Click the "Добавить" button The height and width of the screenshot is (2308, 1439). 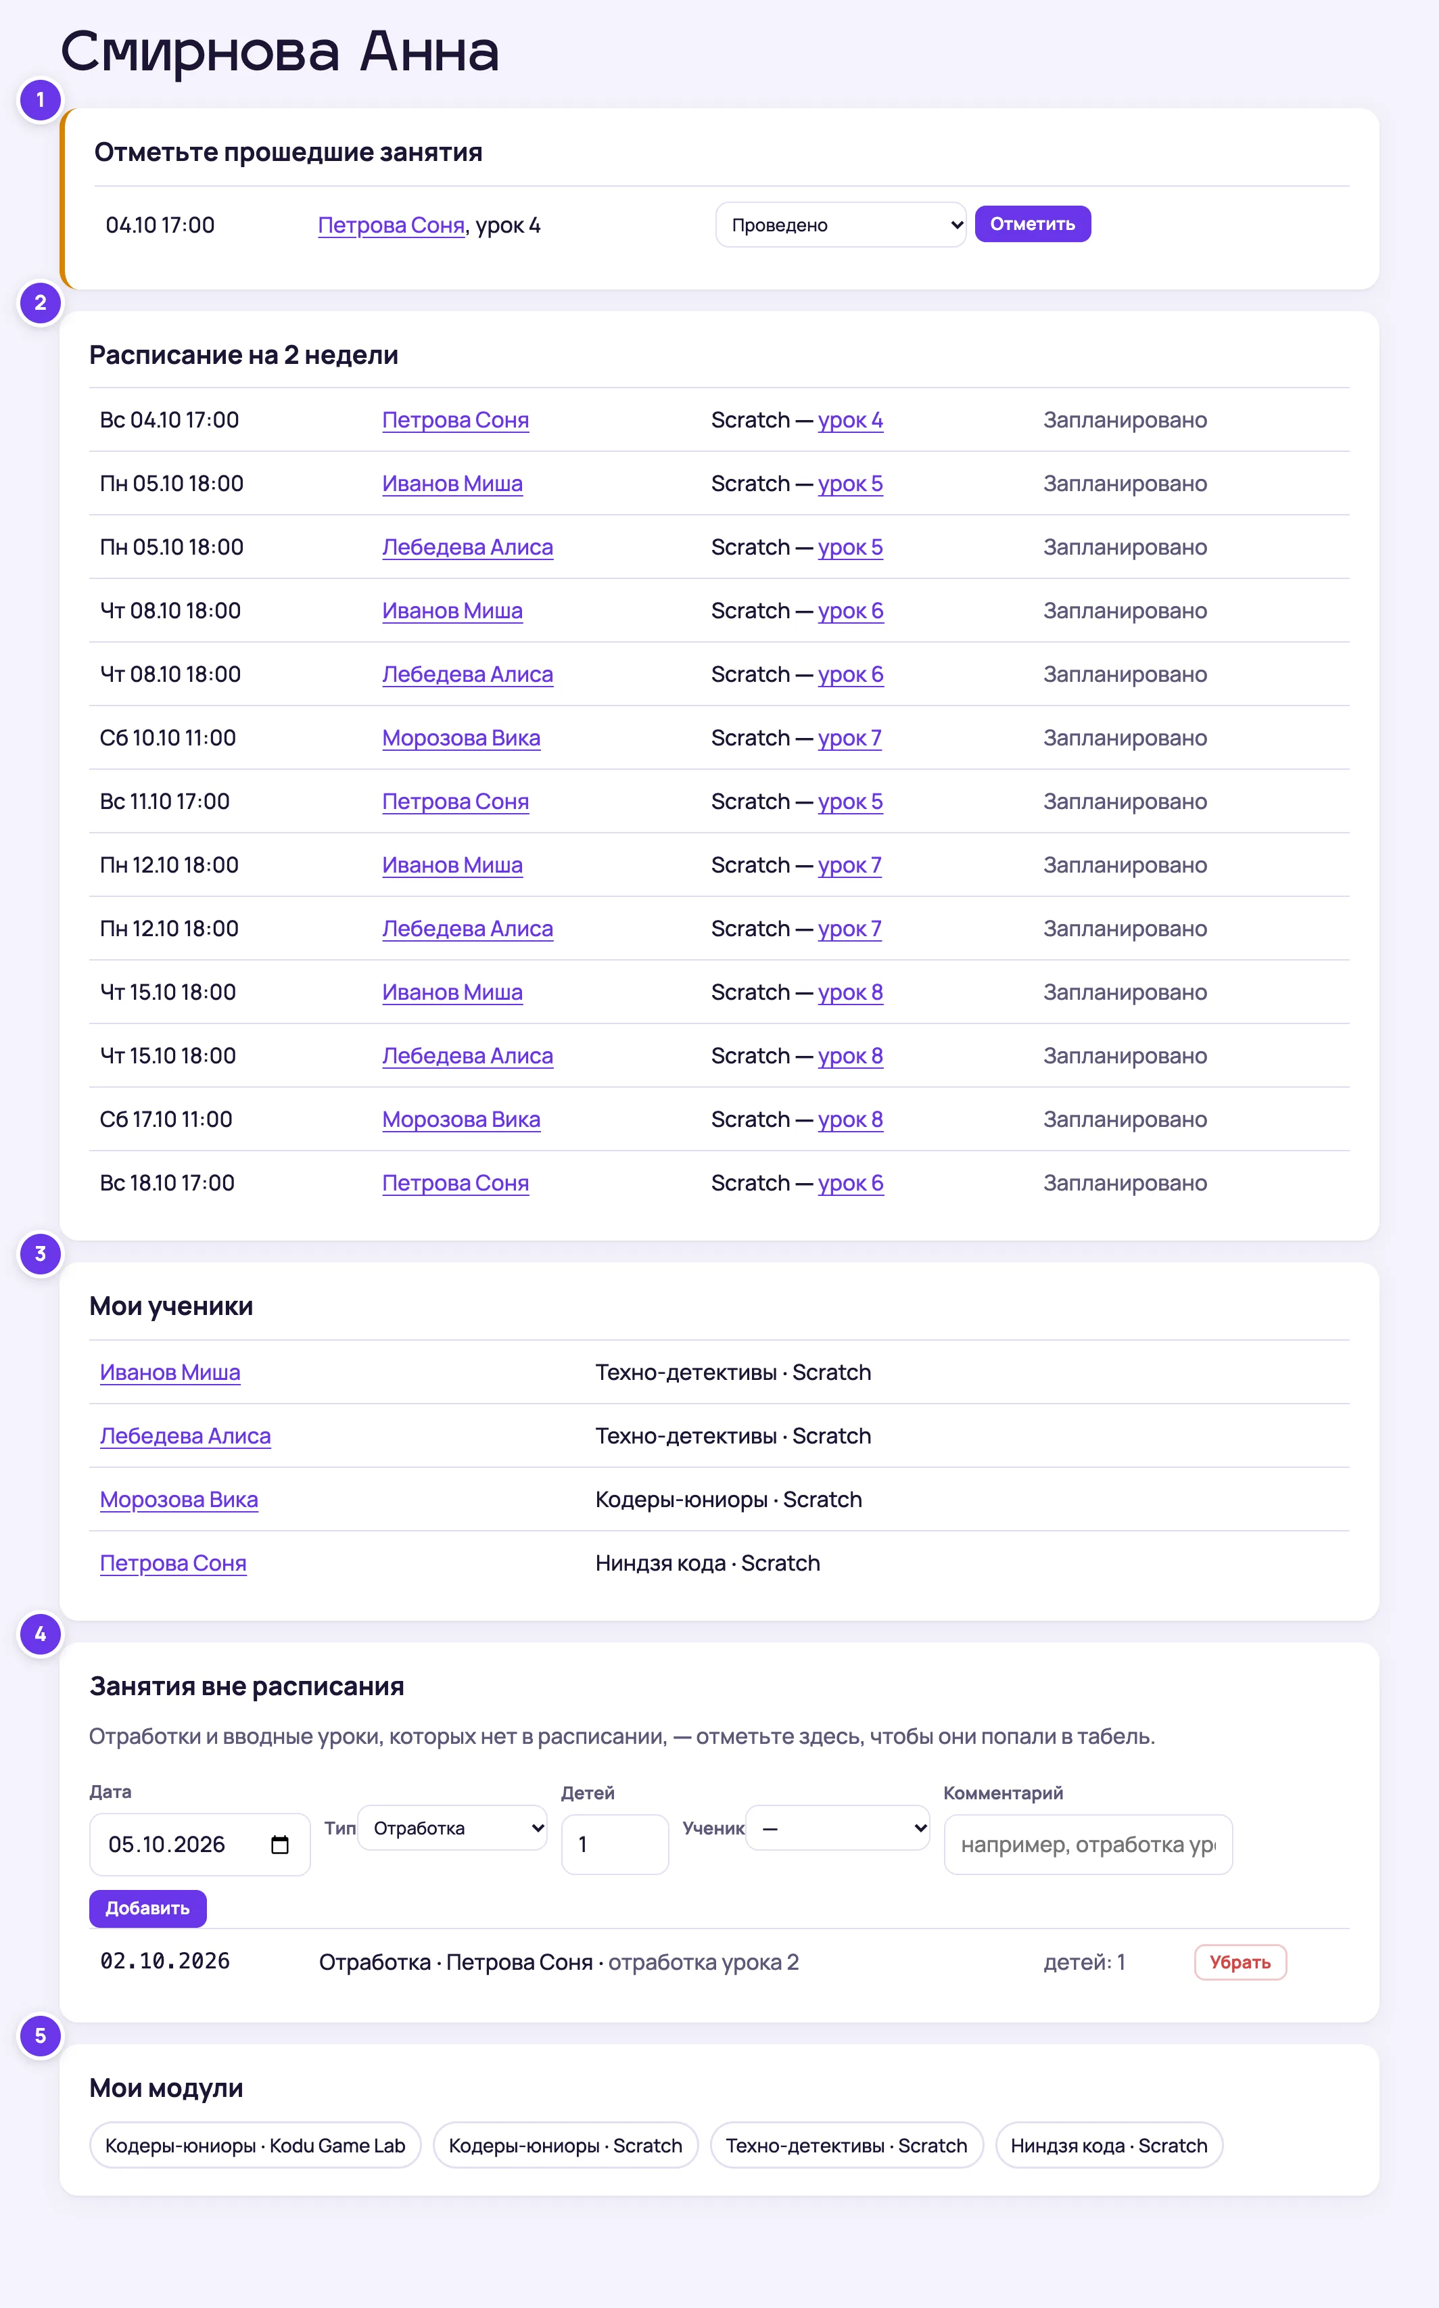click(x=147, y=1908)
